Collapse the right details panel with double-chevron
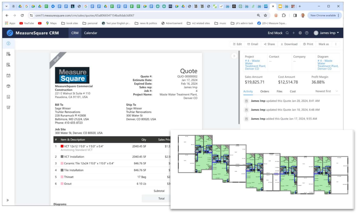 click(234, 56)
